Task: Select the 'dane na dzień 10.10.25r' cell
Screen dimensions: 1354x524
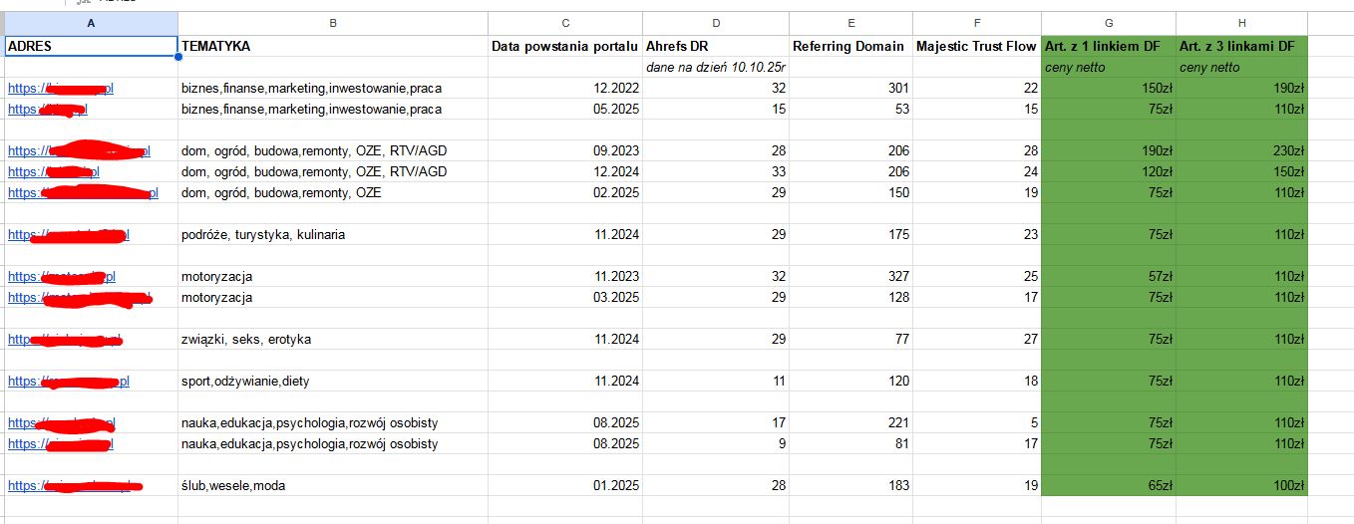Action: (x=715, y=67)
